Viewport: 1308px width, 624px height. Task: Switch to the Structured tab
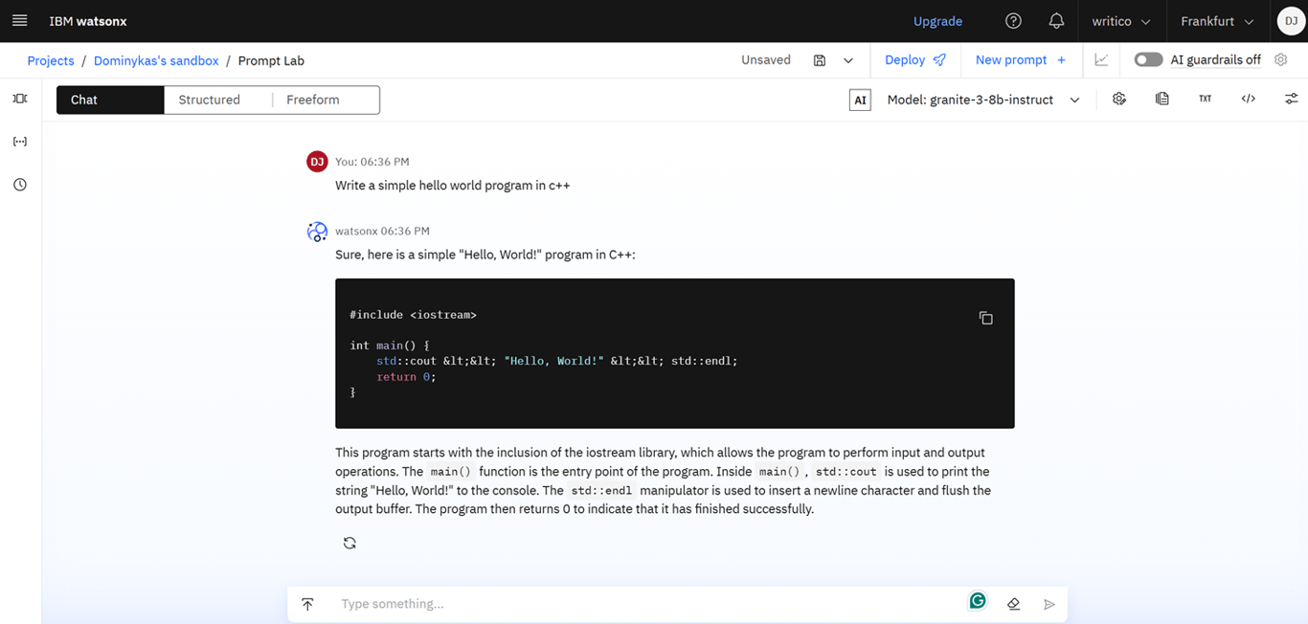click(209, 99)
